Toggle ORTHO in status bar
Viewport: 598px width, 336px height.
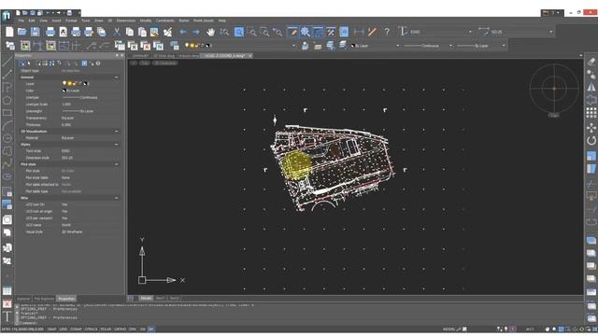point(120,329)
